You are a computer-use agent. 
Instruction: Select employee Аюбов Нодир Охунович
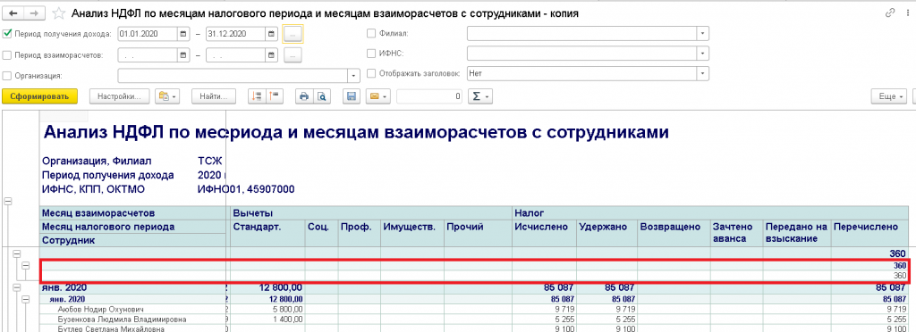point(100,309)
